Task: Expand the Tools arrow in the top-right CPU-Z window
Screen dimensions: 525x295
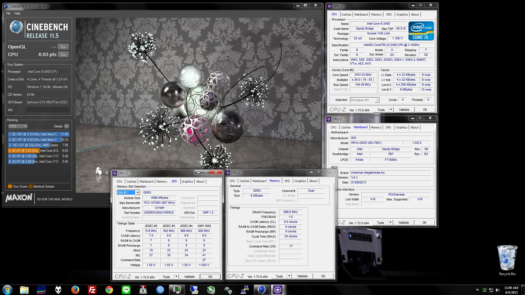Action: pyautogui.click(x=391, y=110)
